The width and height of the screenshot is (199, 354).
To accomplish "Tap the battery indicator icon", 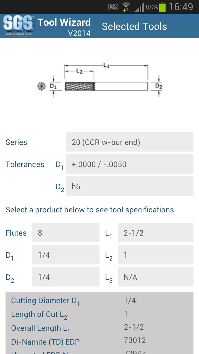I will click(x=162, y=7).
